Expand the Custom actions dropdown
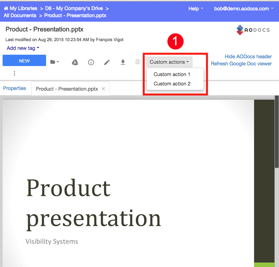This screenshot has height=267, width=279. point(169,62)
